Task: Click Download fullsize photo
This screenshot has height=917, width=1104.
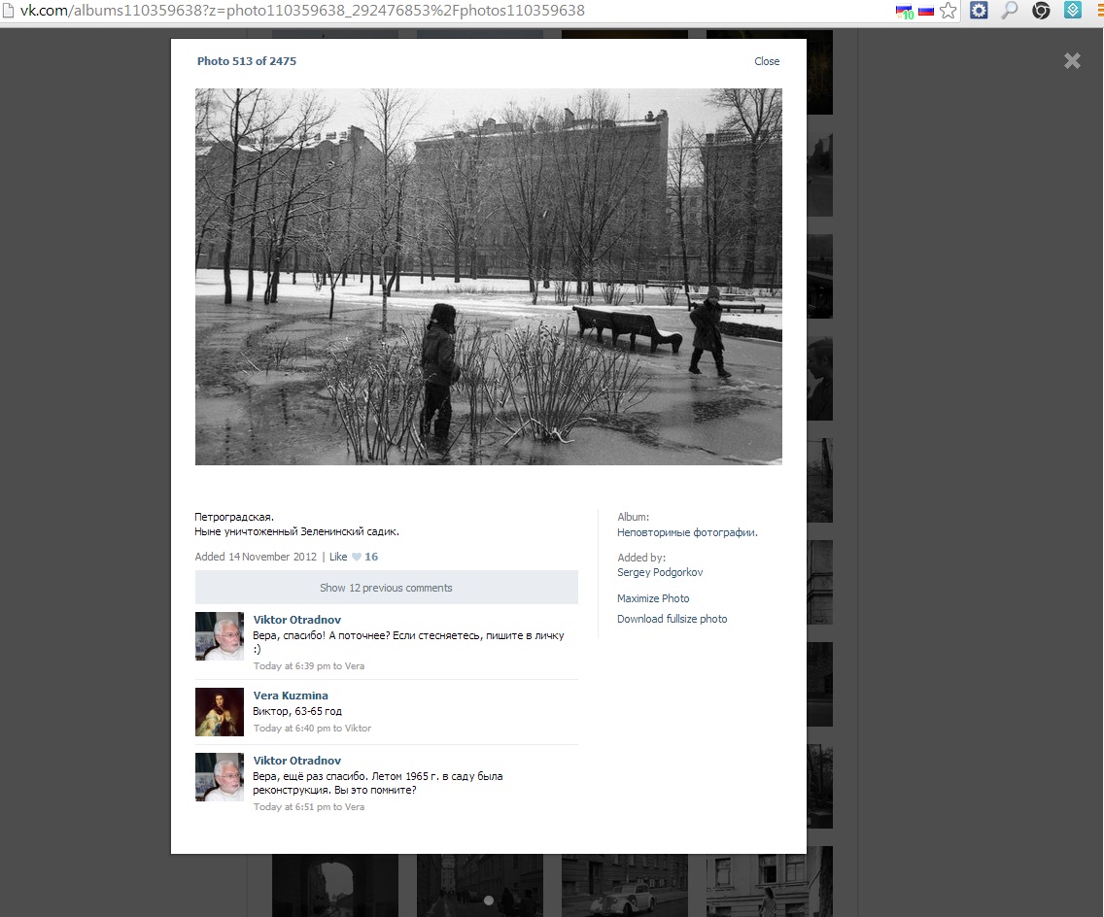Action: (672, 619)
